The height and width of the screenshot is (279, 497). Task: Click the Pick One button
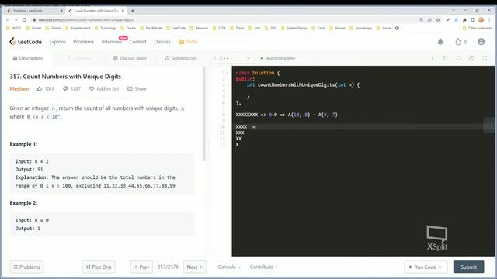pos(99,267)
